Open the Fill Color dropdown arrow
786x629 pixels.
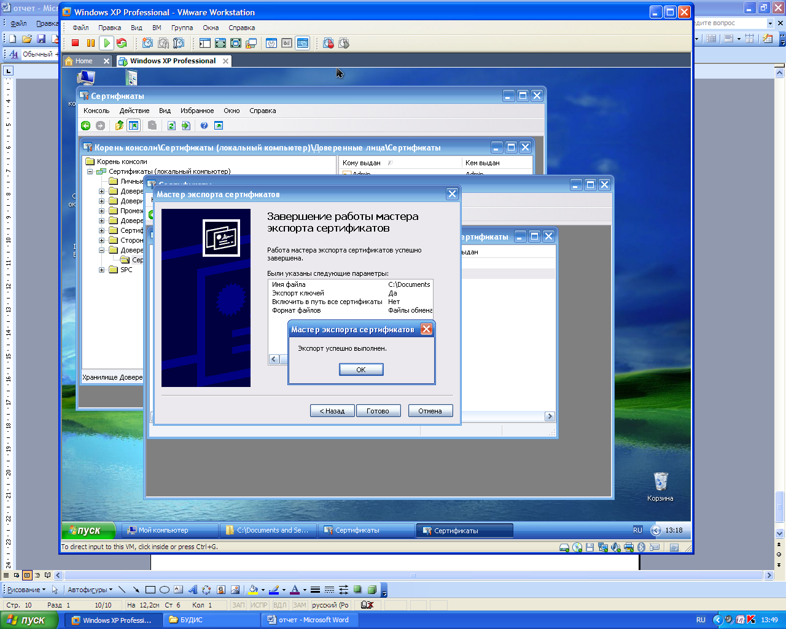coord(263,590)
